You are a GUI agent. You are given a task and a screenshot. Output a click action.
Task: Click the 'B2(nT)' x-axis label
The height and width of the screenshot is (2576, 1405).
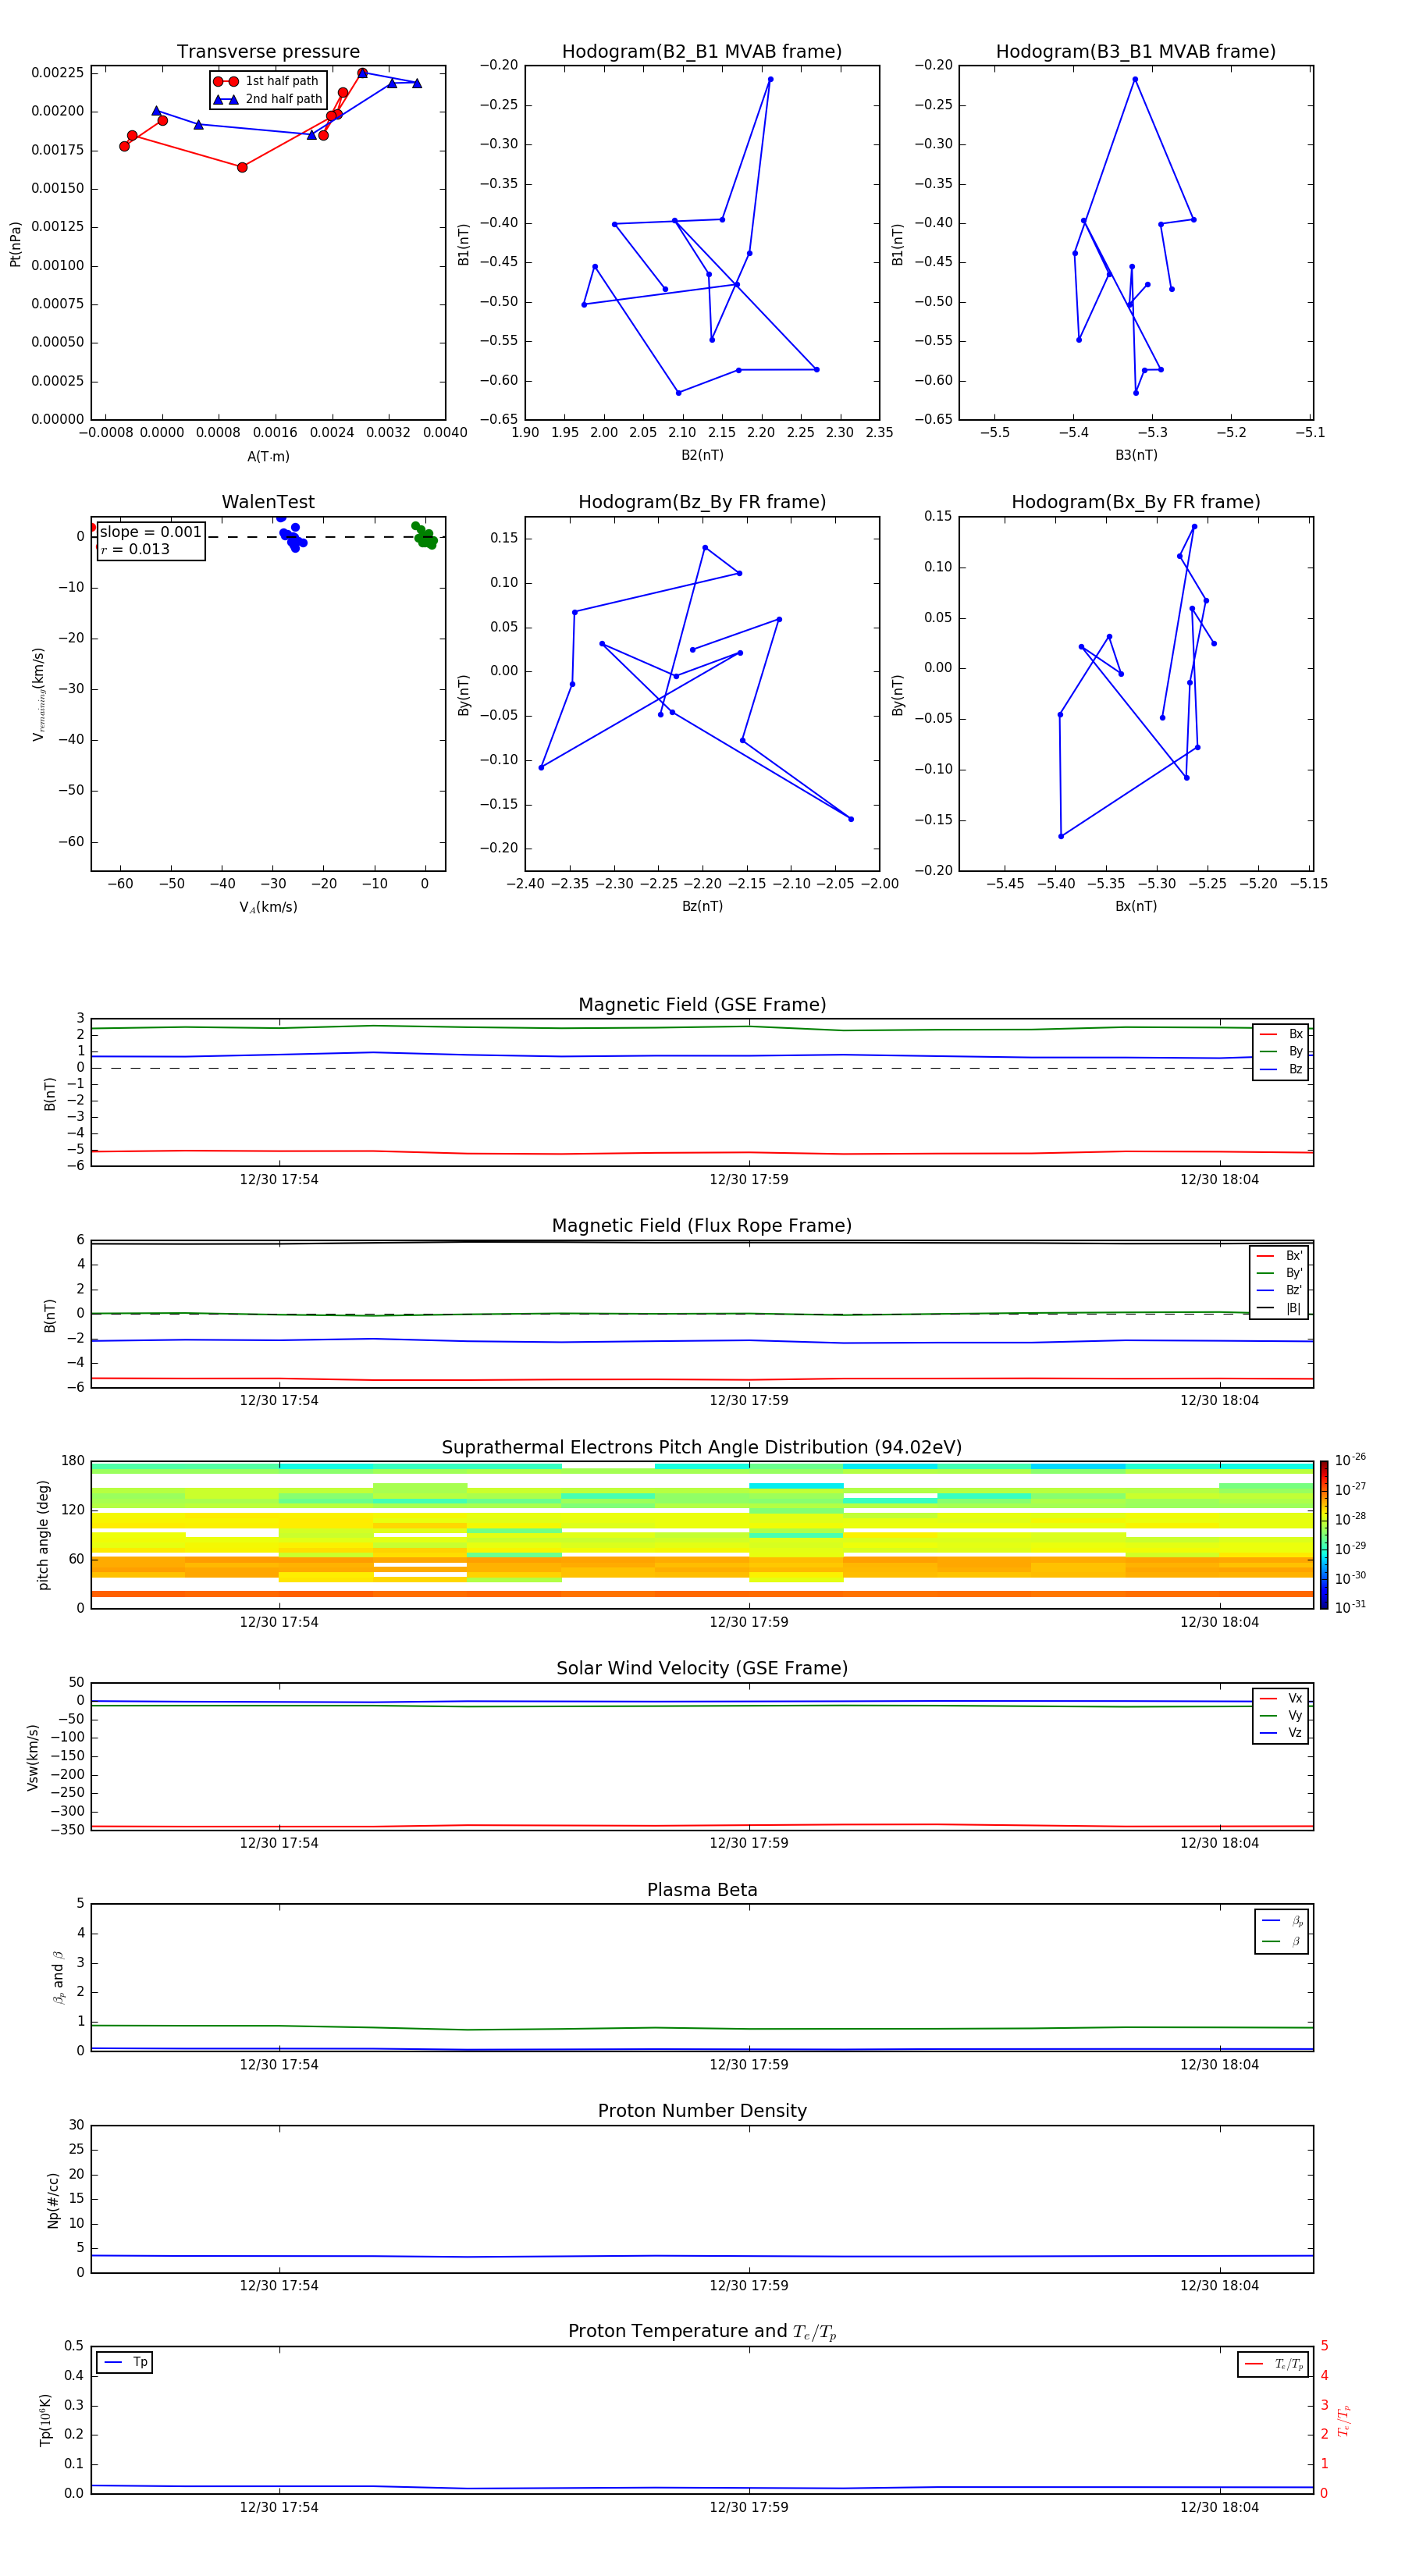tap(702, 455)
